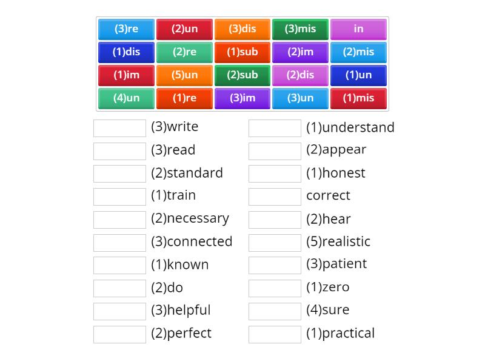Viewport: 485px width, 364px height.
Task: Click the answer box beside (1)practical
Action: 275,334
